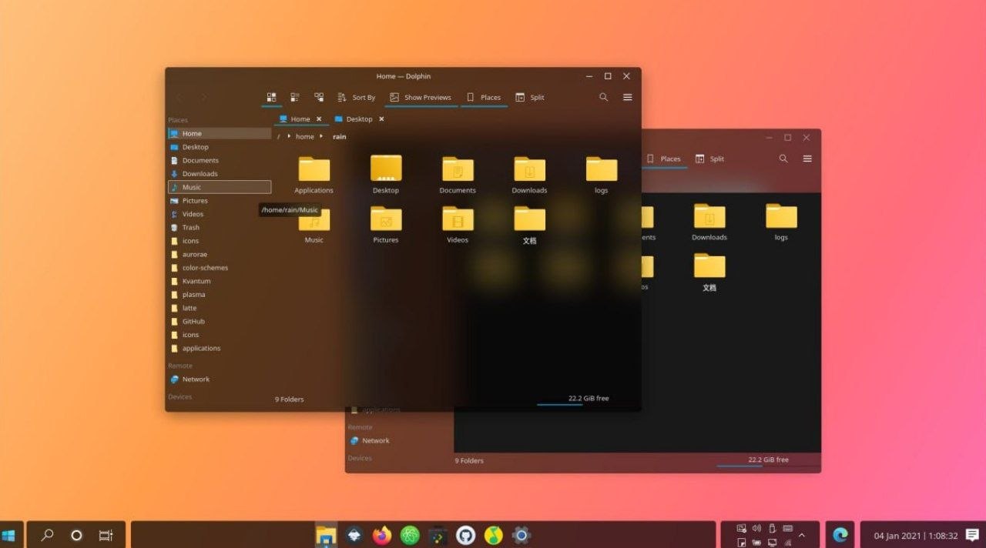Open the Sort By dropdown
The height and width of the screenshot is (548, 986).
[357, 98]
